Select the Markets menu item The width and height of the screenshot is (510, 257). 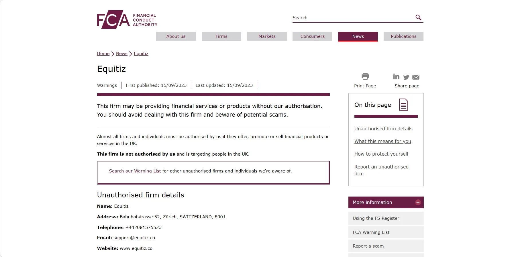coord(267,36)
